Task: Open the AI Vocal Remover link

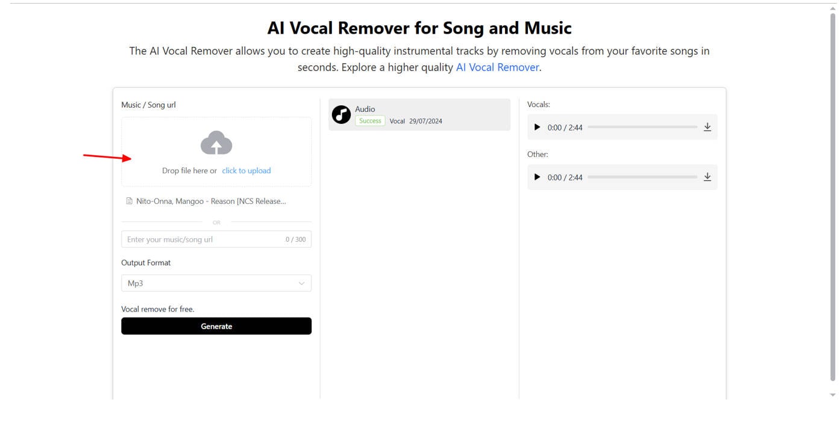Action: pos(497,67)
